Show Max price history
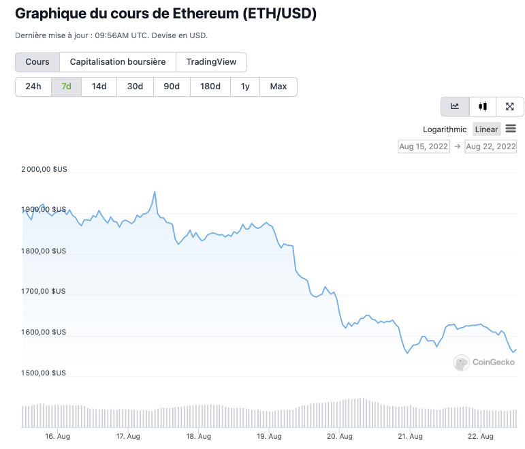 [x=278, y=87]
